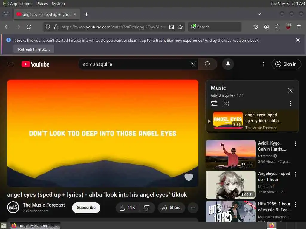Go forward in Firefox
This screenshot has height=229, width=306.
click(18, 27)
